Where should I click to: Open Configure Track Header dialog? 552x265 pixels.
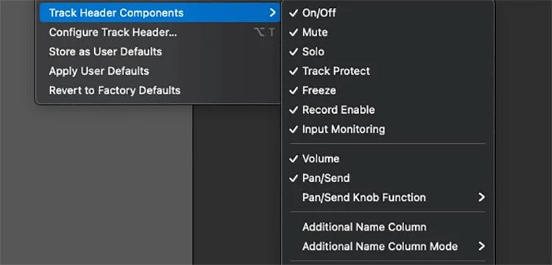point(160,32)
